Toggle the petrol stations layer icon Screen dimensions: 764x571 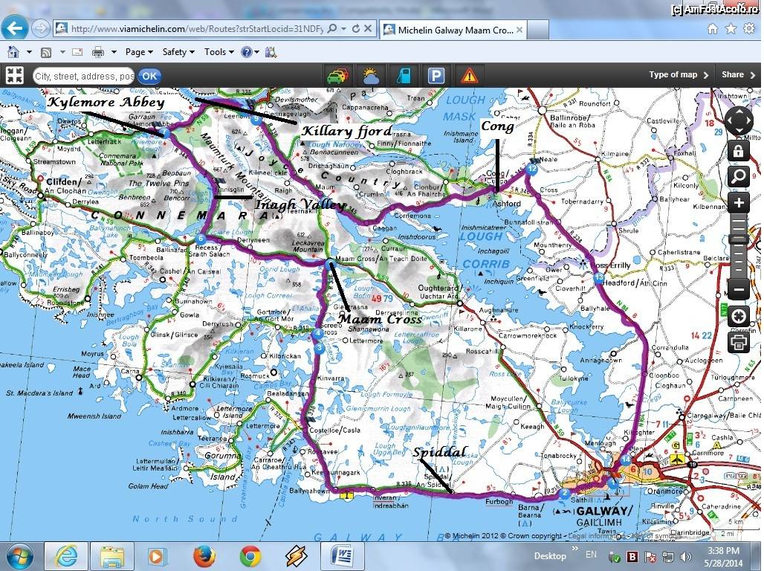[x=404, y=75]
